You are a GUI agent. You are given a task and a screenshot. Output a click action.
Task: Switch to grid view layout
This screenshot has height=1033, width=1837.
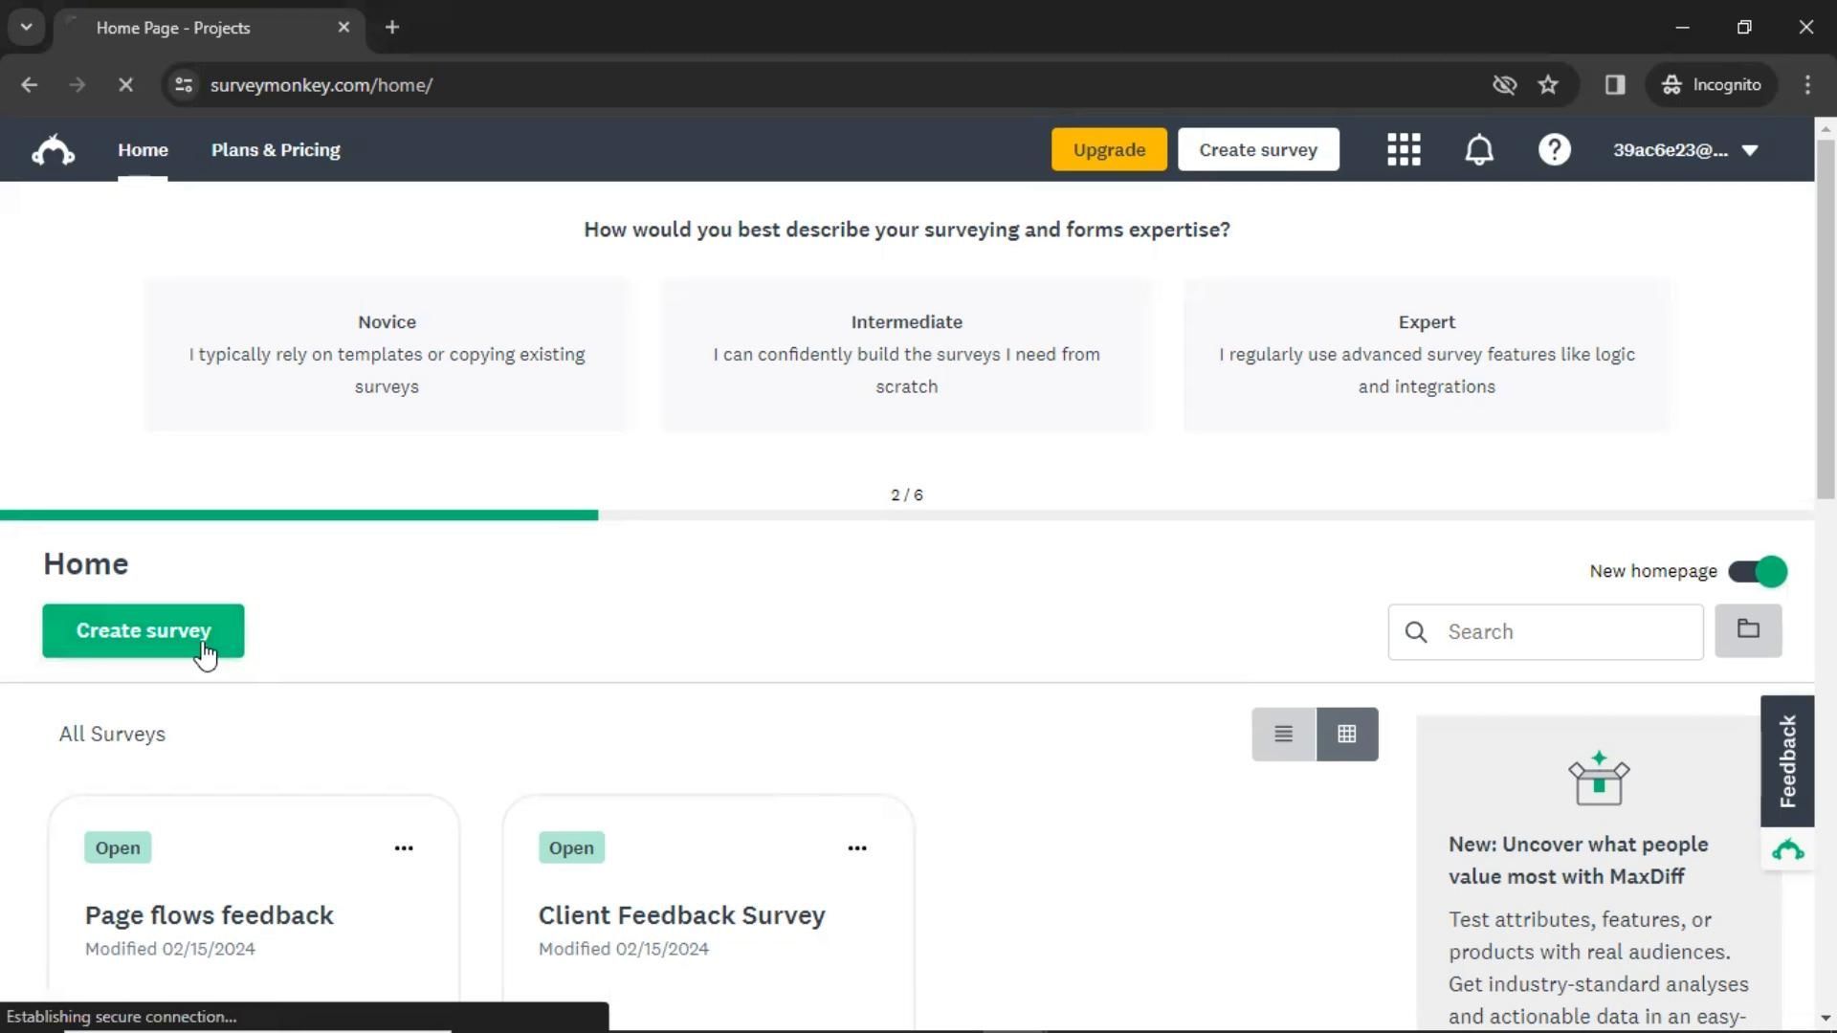(1347, 735)
